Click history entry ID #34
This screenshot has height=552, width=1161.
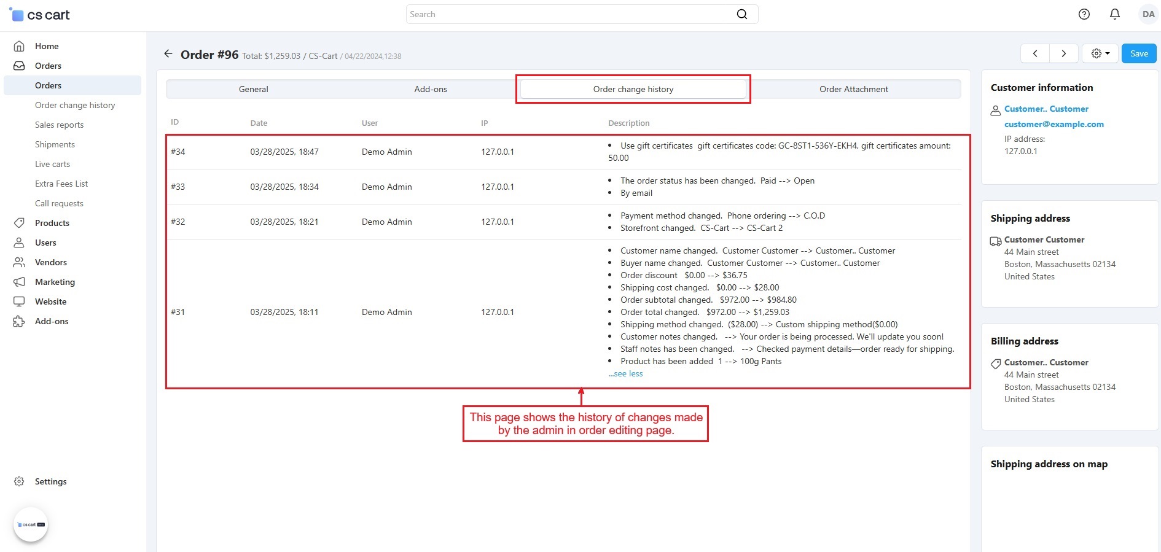[x=178, y=152]
